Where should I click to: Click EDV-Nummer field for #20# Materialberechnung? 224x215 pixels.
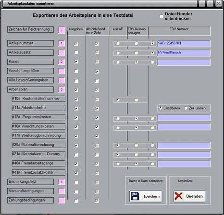pos(184,145)
